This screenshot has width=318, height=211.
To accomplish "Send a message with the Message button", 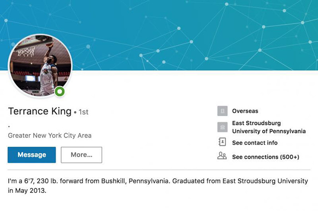I will (x=32, y=155).
